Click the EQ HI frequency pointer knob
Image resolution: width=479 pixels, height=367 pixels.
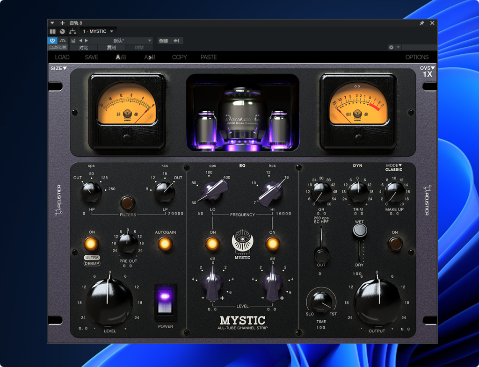pos(272,191)
